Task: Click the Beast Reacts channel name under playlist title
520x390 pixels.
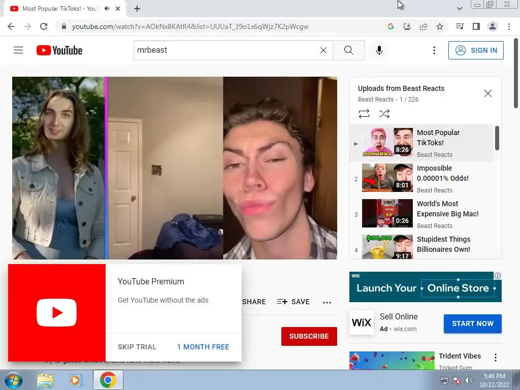Action: click(375, 100)
